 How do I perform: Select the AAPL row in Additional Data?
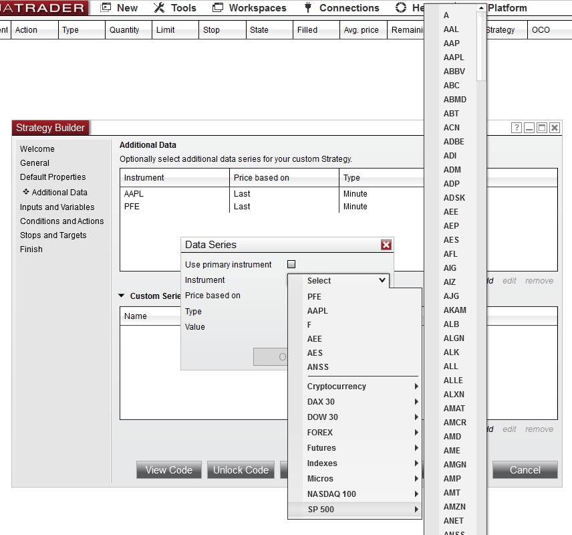pos(272,193)
